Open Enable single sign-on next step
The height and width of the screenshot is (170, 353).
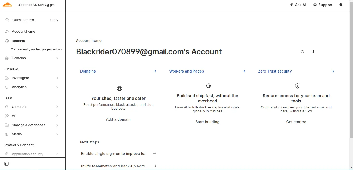click(118, 154)
